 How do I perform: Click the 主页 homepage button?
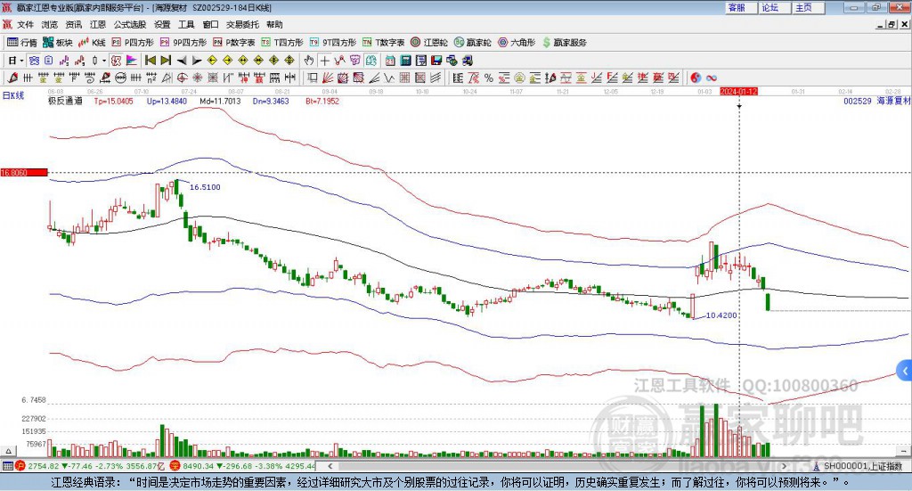point(809,7)
